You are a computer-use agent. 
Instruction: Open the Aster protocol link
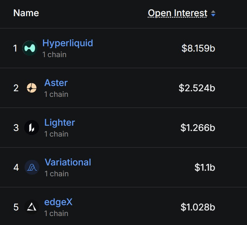(56, 83)
